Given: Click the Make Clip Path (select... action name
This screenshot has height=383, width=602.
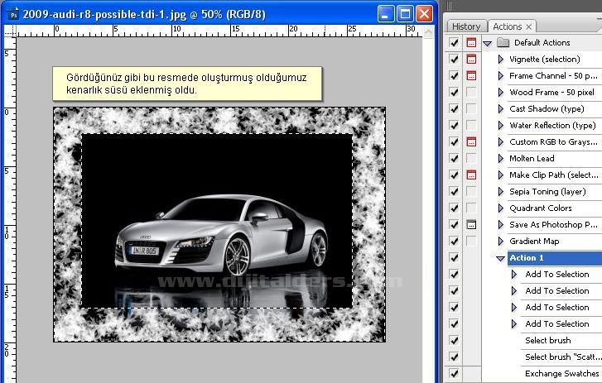Looking at the screenshot, I should [553, 175].
